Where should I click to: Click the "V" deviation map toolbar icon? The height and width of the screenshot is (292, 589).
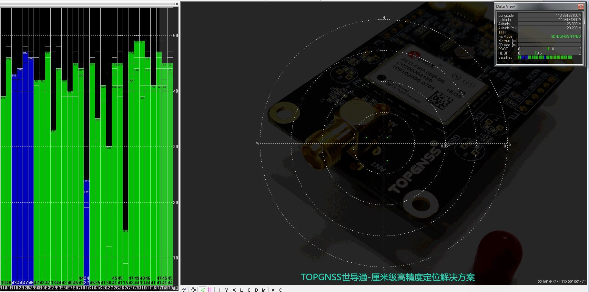[227, 289]
